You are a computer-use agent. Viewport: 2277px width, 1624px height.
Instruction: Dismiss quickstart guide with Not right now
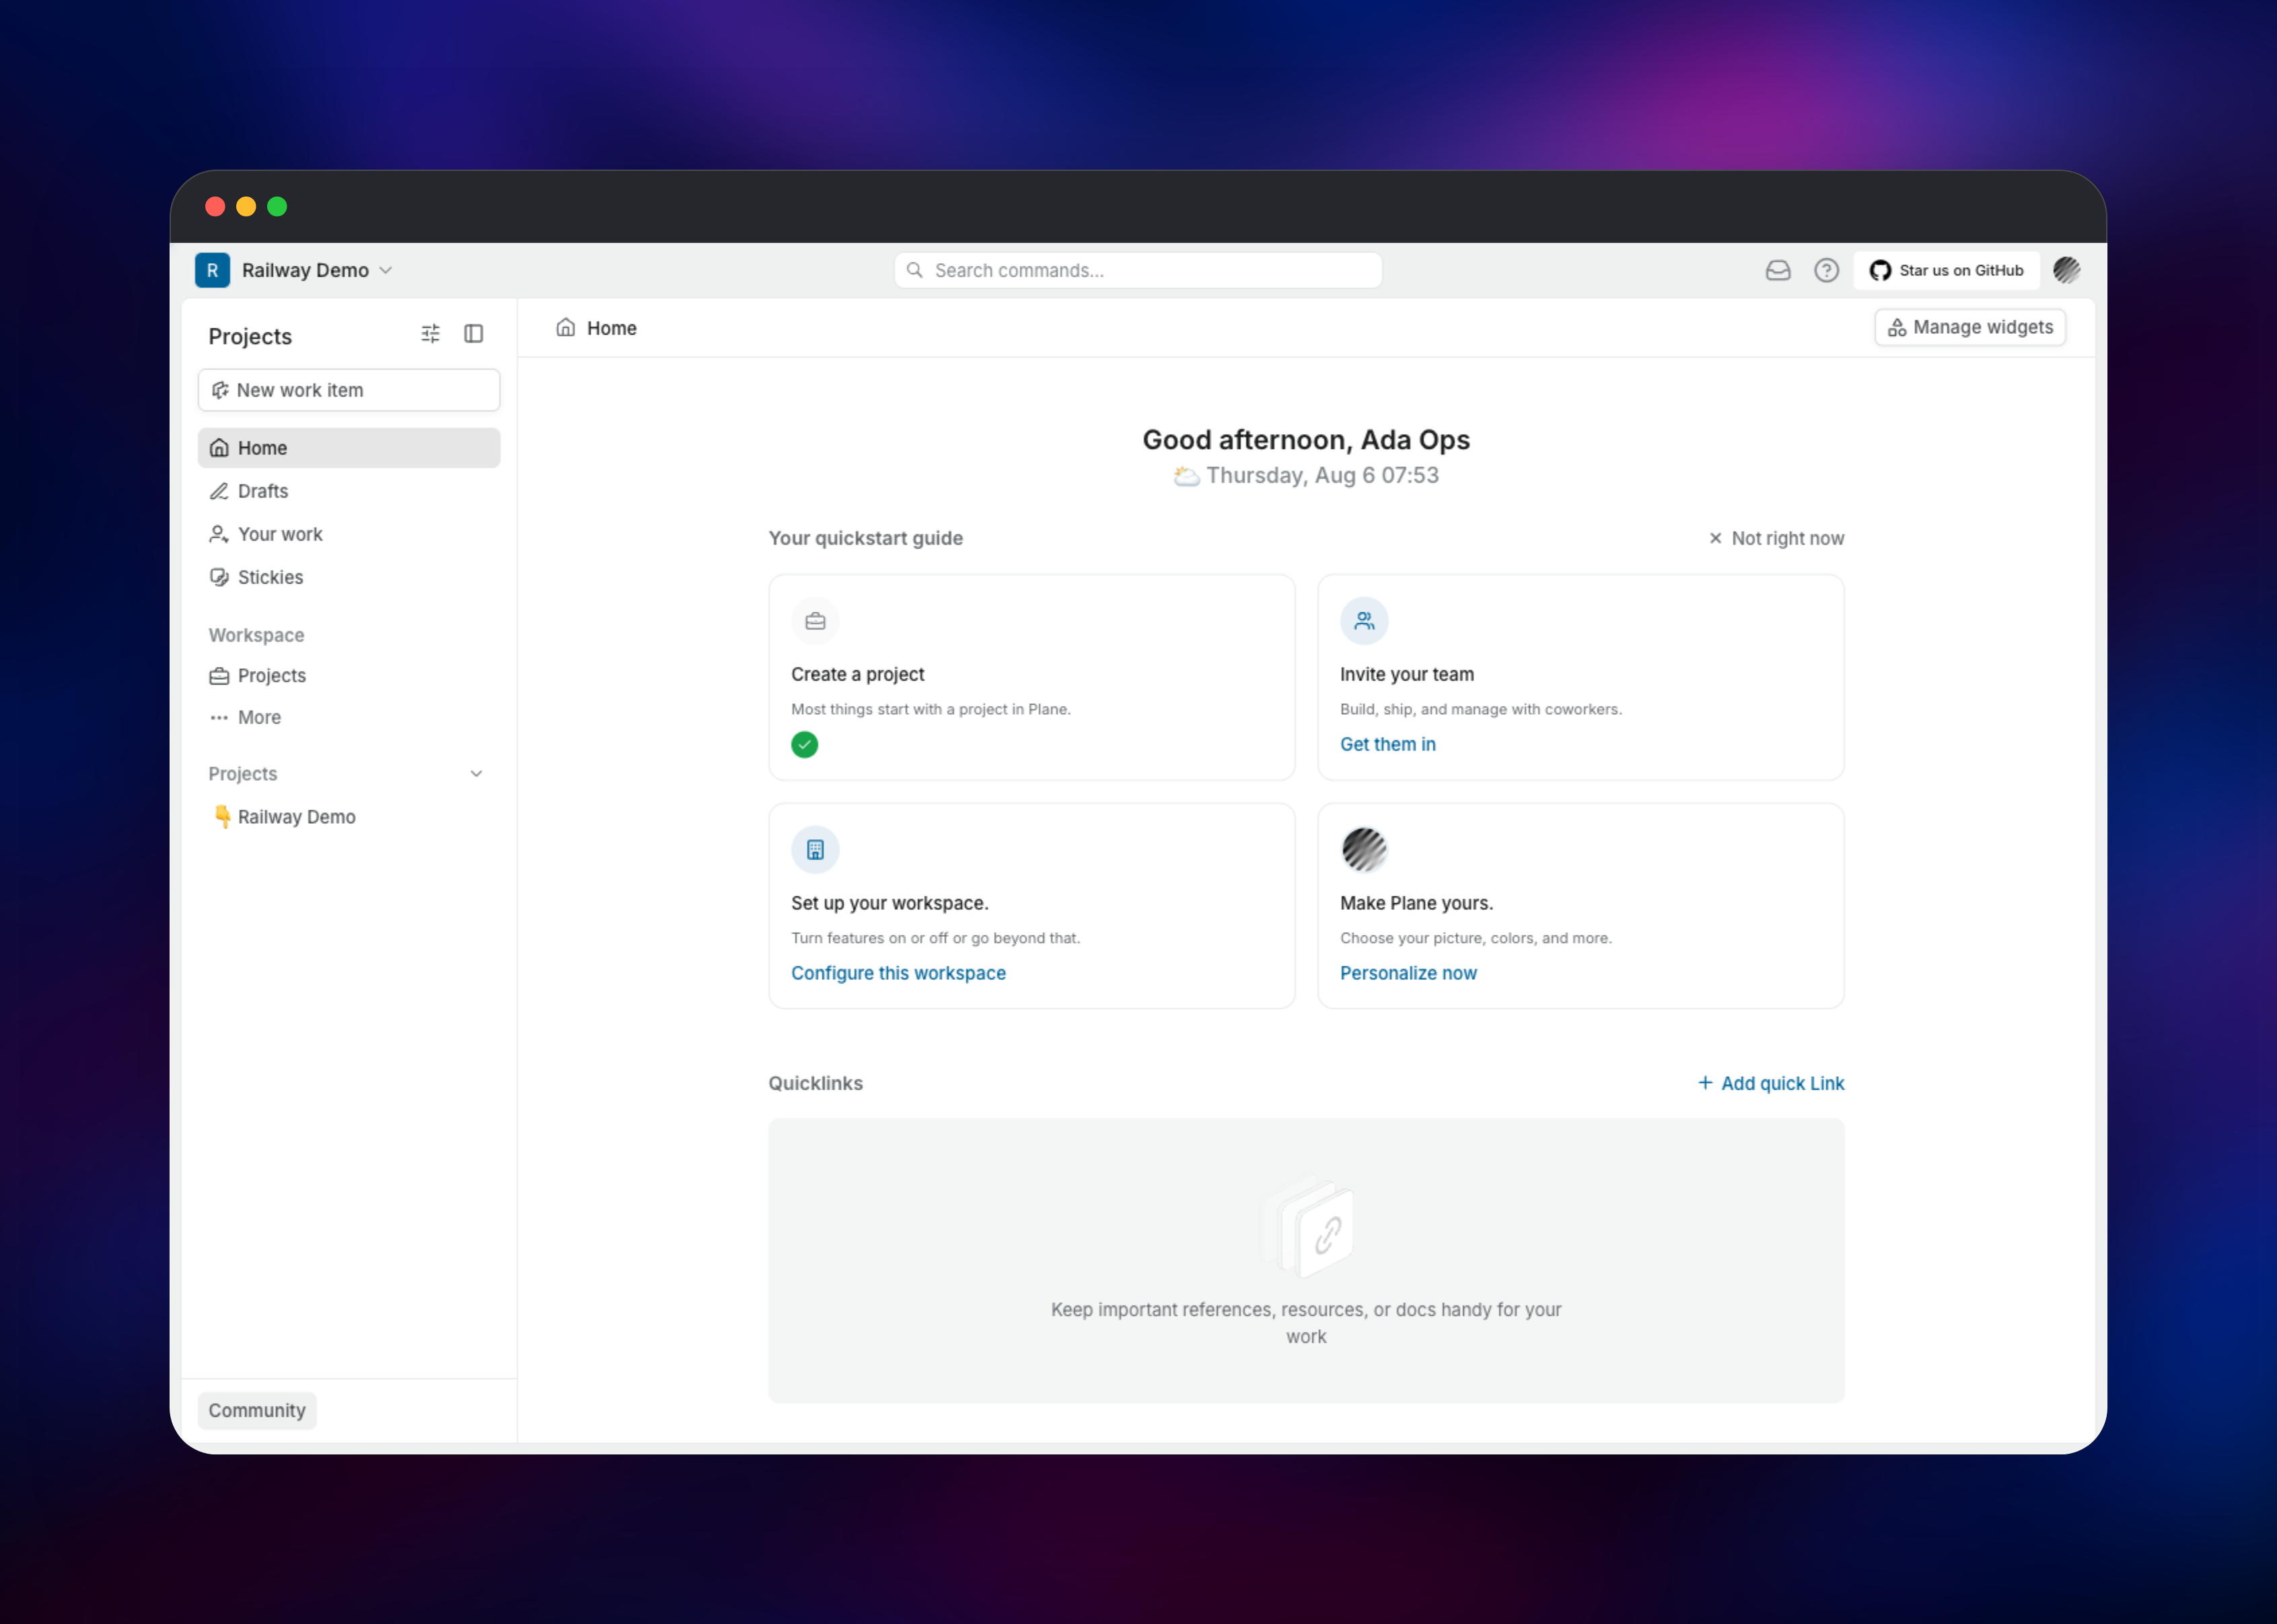tap(1776, 538)
